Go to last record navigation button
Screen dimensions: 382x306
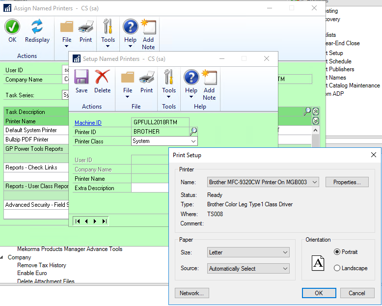point(105,221)
